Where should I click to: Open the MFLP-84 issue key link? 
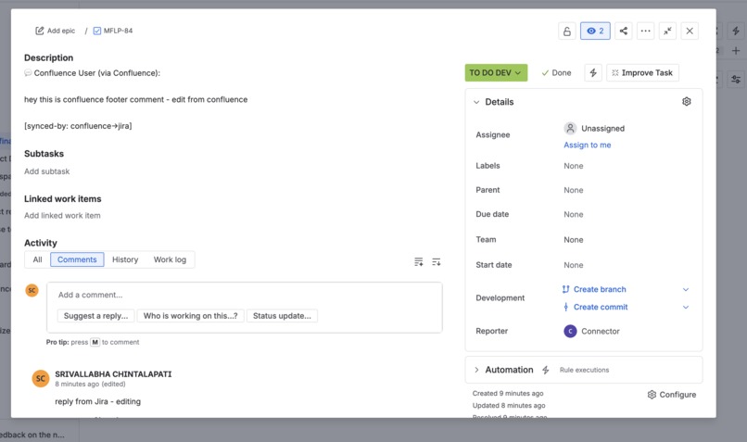click(x=118, y=31)
